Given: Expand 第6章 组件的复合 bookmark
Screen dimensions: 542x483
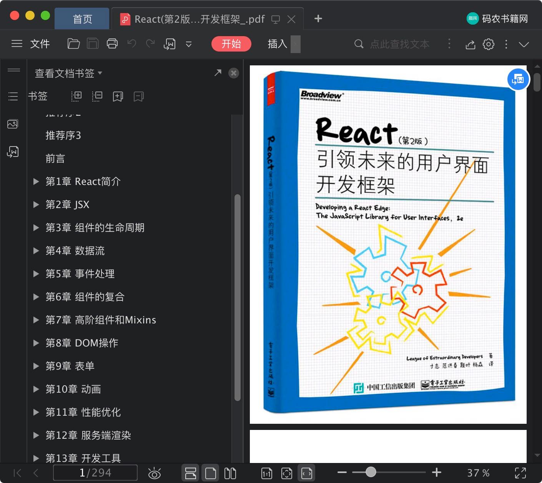Looking at the screenshot, I should tap(36, 297).
